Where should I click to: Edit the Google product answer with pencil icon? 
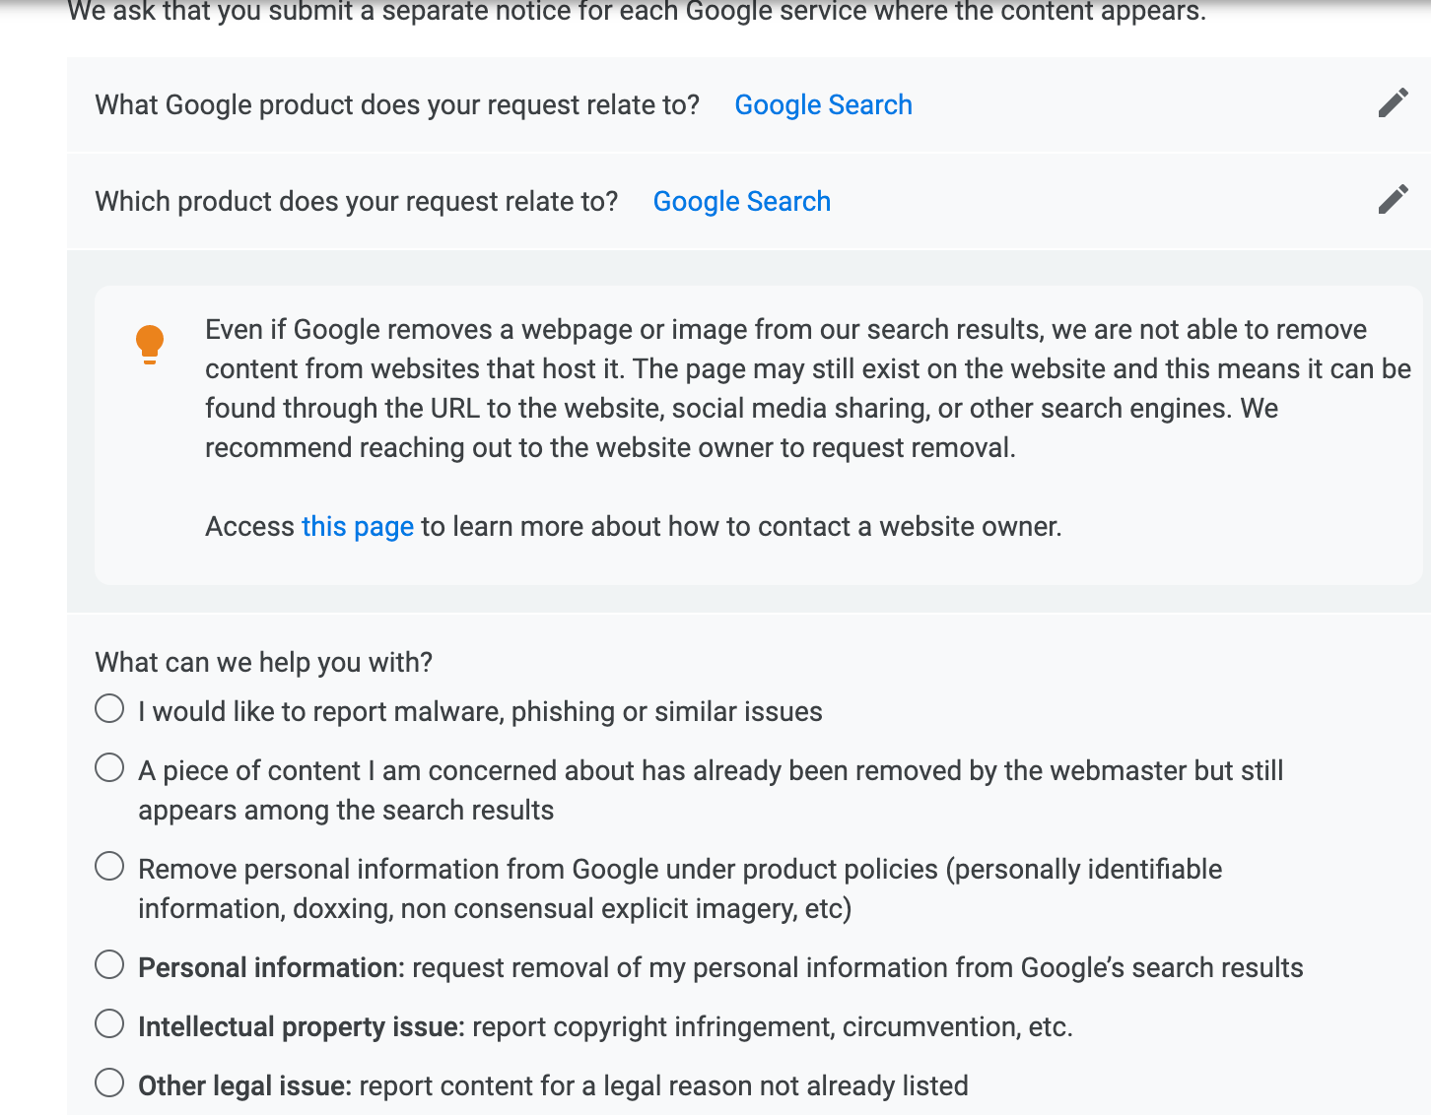[x=1393, y=102]
